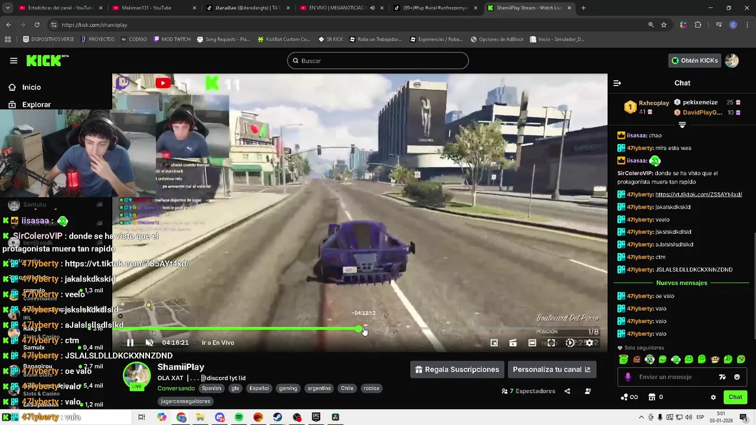This screenshot has width=756, height=425.
Task: Bookmark this page with the star icon
Action: (664, 25)
